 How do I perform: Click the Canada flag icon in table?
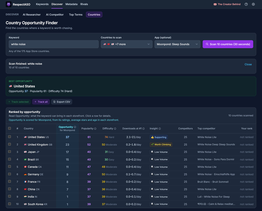[25, 167]
